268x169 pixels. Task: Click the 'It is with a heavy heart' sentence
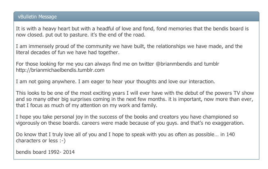coord(43,29)
